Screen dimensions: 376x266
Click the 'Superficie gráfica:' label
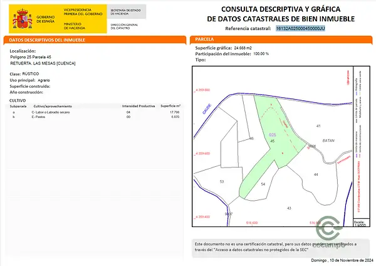[214, 48]
